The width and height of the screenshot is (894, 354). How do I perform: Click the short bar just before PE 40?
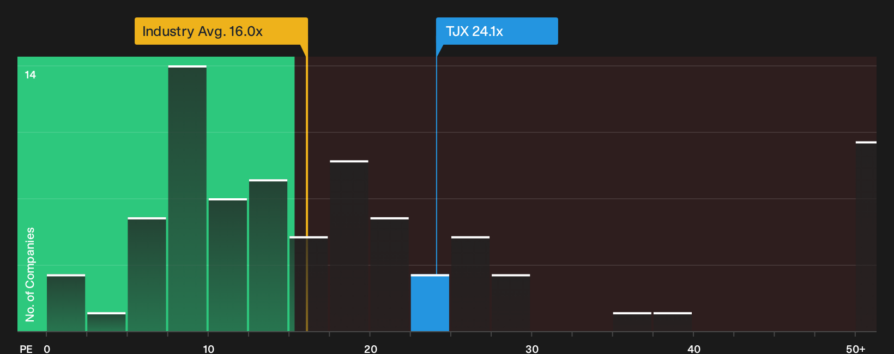click(673, 322)
